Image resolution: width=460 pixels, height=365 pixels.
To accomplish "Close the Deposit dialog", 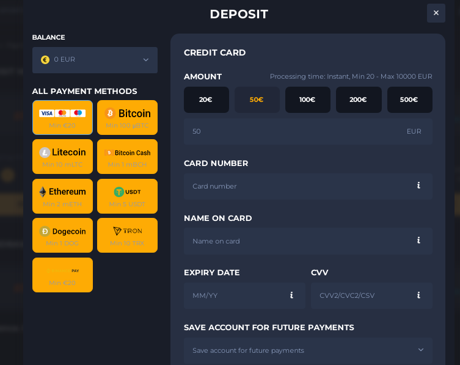I will coord(436,13).
